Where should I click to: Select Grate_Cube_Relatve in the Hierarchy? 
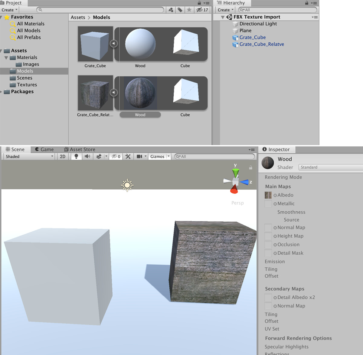pos(261,44)
